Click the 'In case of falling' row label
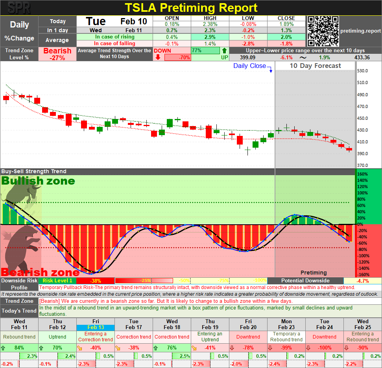 coord(115,44)
